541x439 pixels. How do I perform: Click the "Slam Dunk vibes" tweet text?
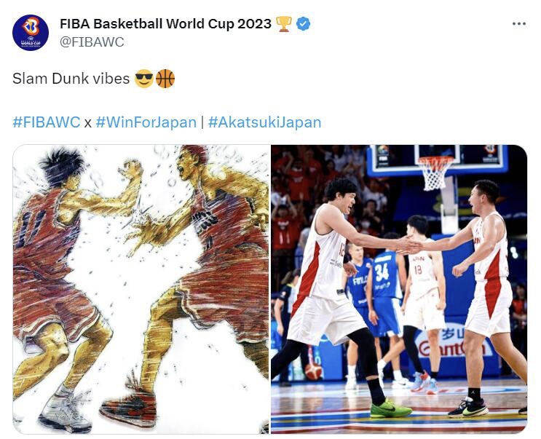coord(71,79)
